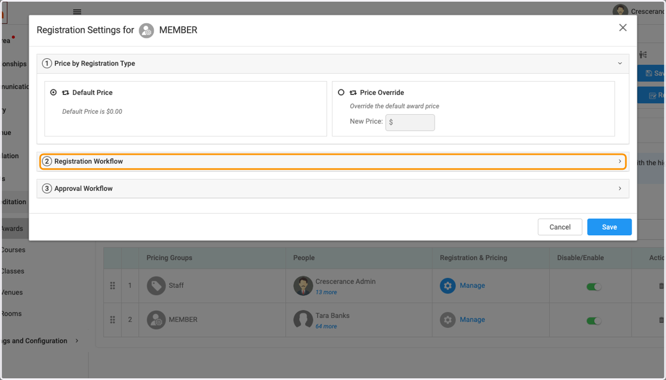The width and height of the screenshot is (666, 380).
Task: Open the Manage link for Staff
Action: [x=472, y=285]
